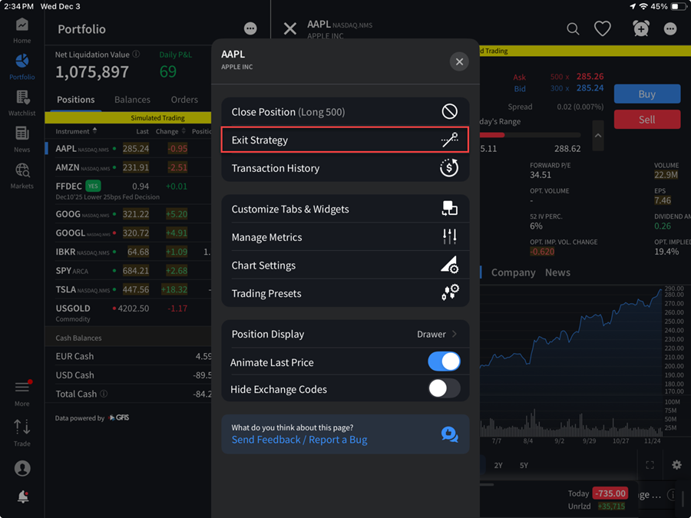Go to Markets in the sidebar

tap(22, 175)
